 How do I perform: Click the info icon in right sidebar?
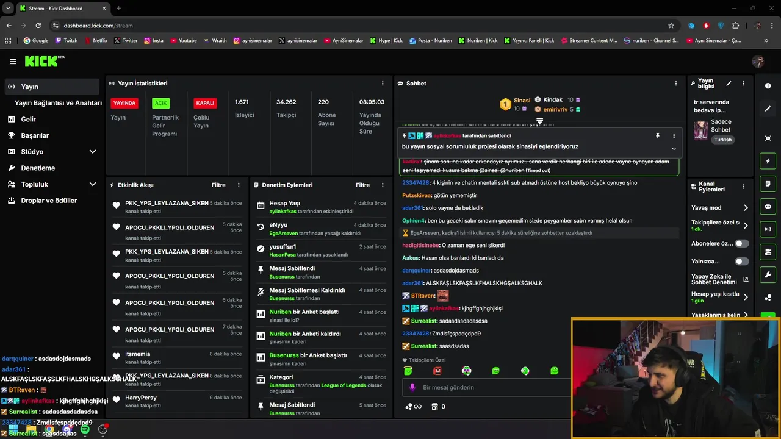click(x=768, y=86)
